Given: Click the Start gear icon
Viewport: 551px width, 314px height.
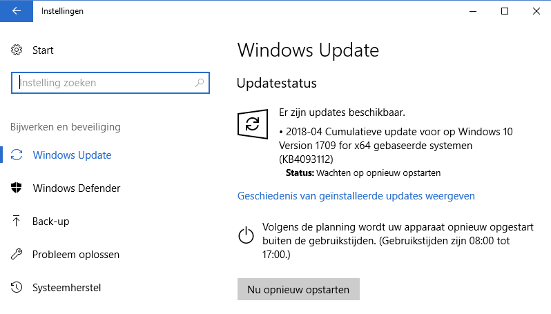Looking at the screenshot, I should (x=17, y=50).
